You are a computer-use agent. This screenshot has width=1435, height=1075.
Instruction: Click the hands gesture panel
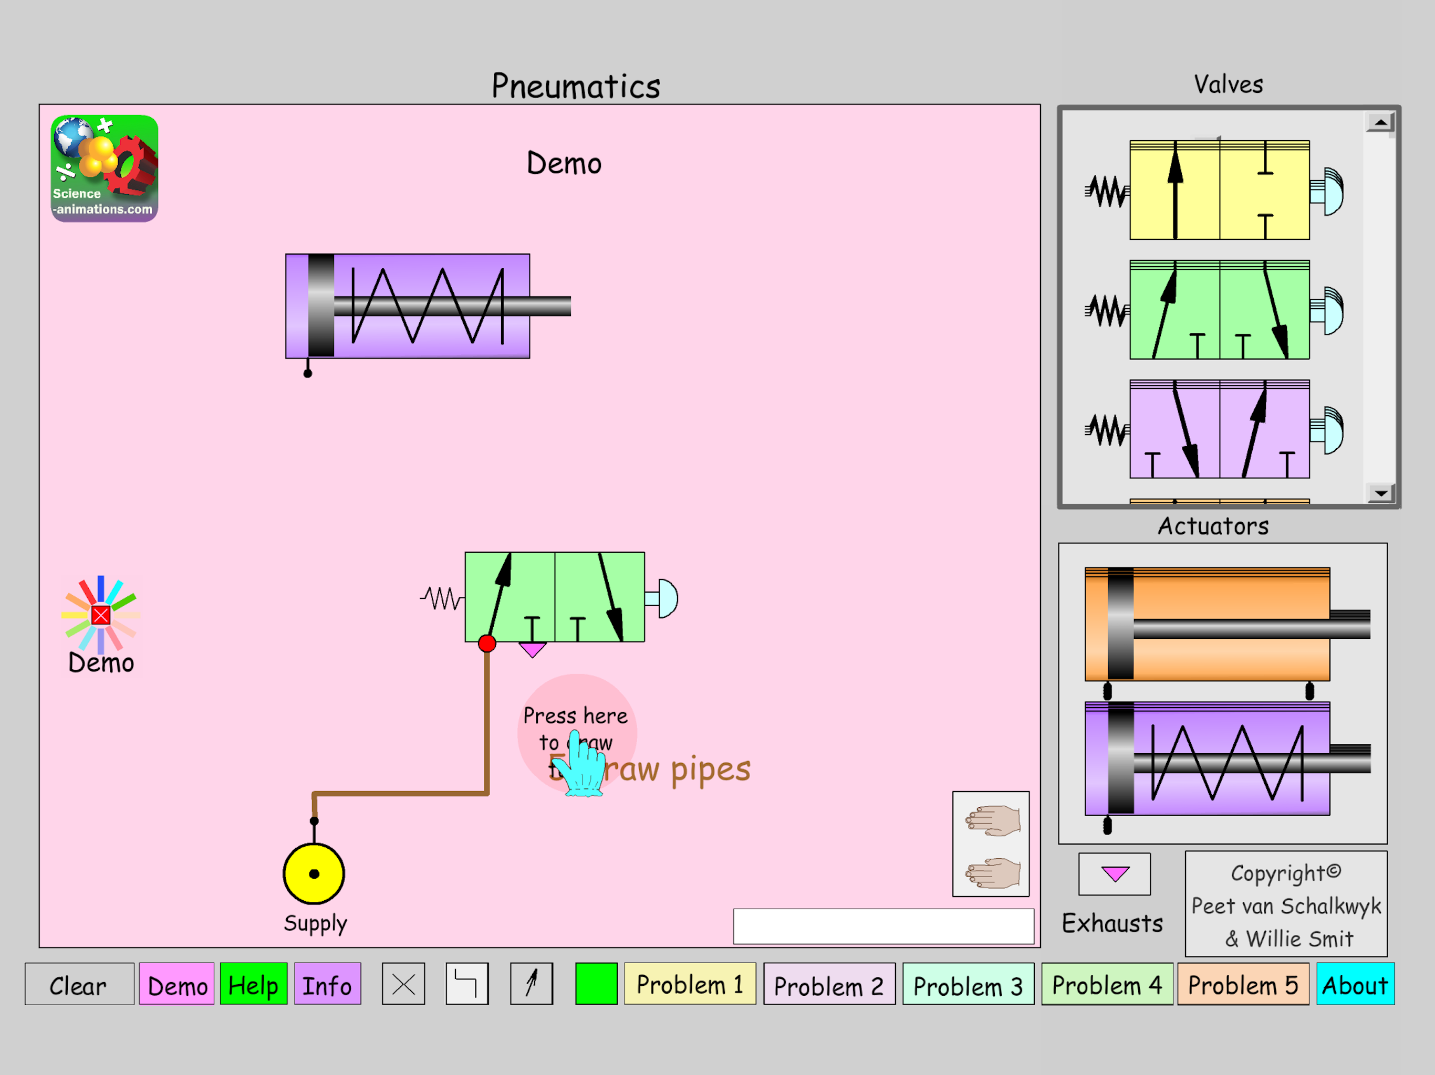tap(991, 844)
